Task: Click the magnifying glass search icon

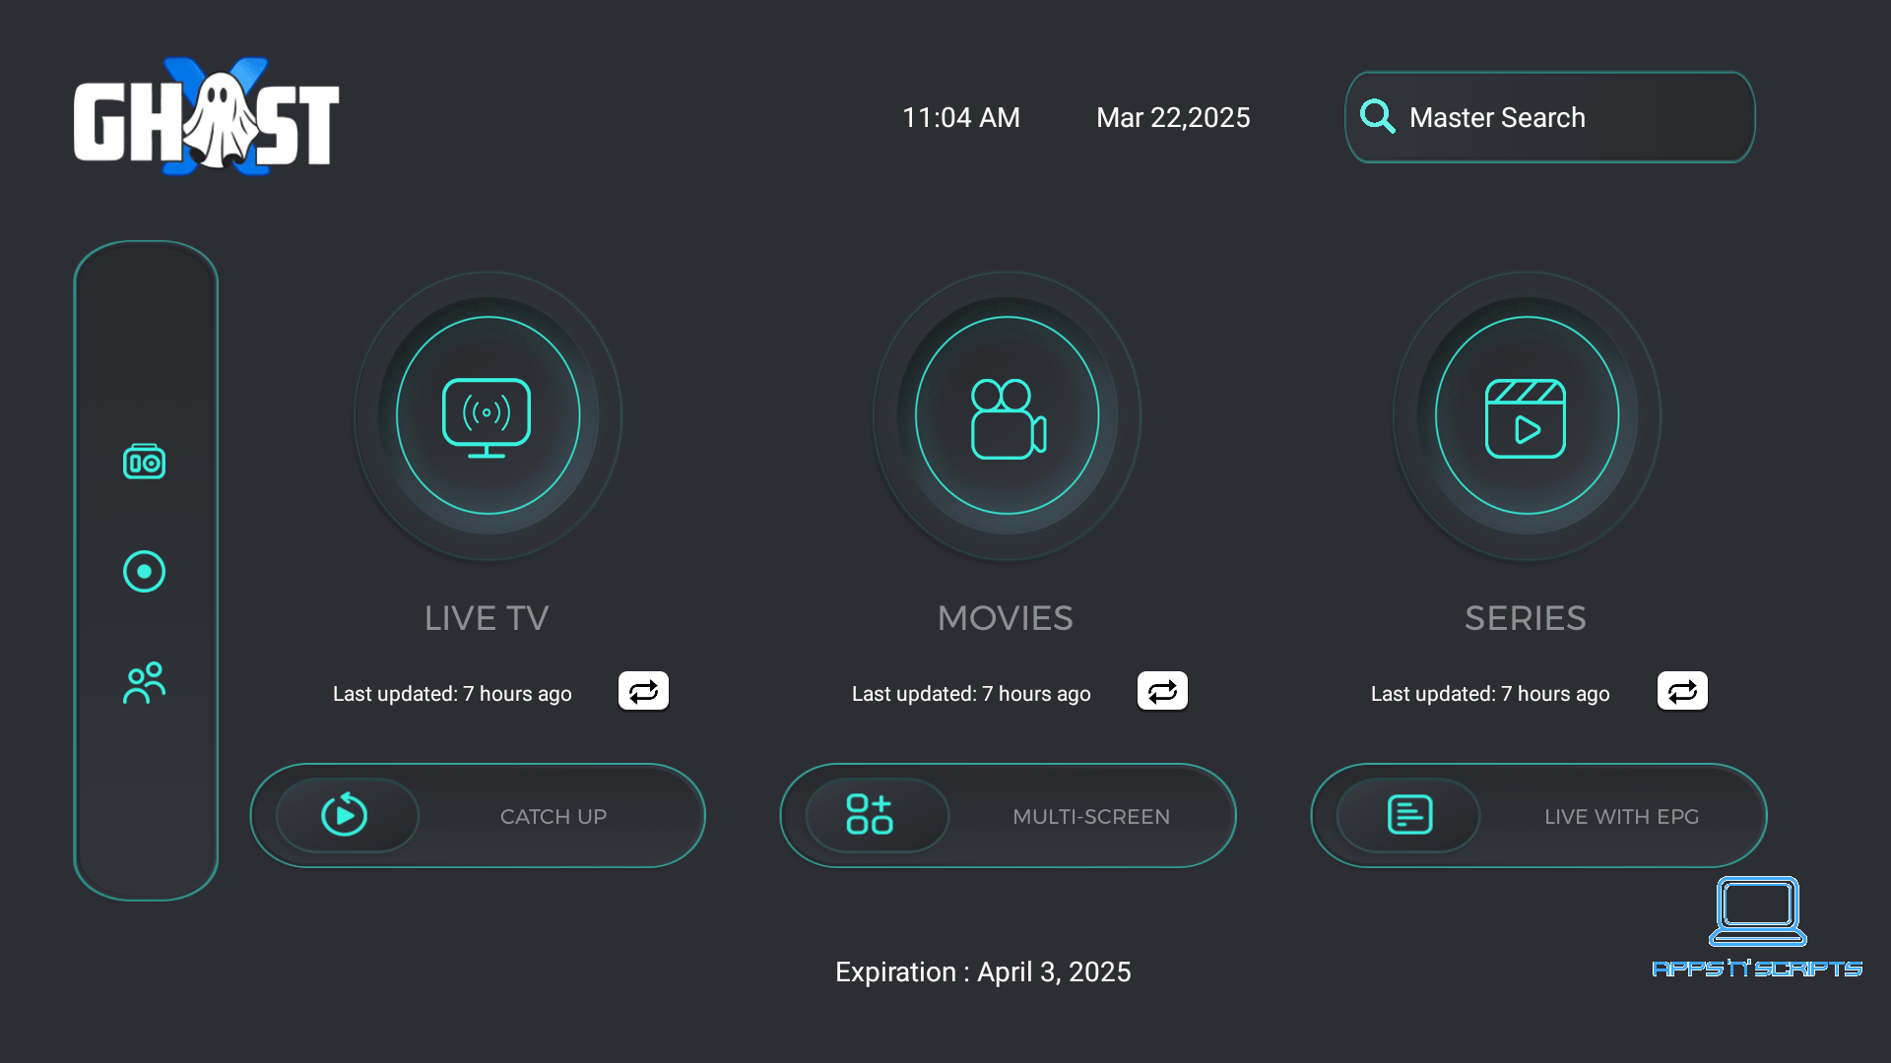Action: coord(1377,117)
